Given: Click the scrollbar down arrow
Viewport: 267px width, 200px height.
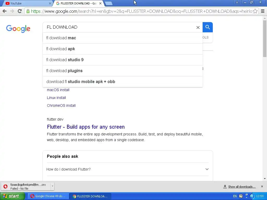Looking at the screenshot, I should click(265, 179).
